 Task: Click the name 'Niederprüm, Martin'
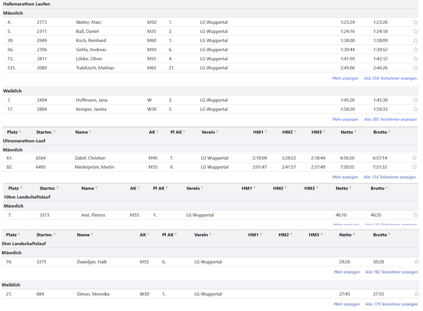pyautogui.click(x=95, y=167)
